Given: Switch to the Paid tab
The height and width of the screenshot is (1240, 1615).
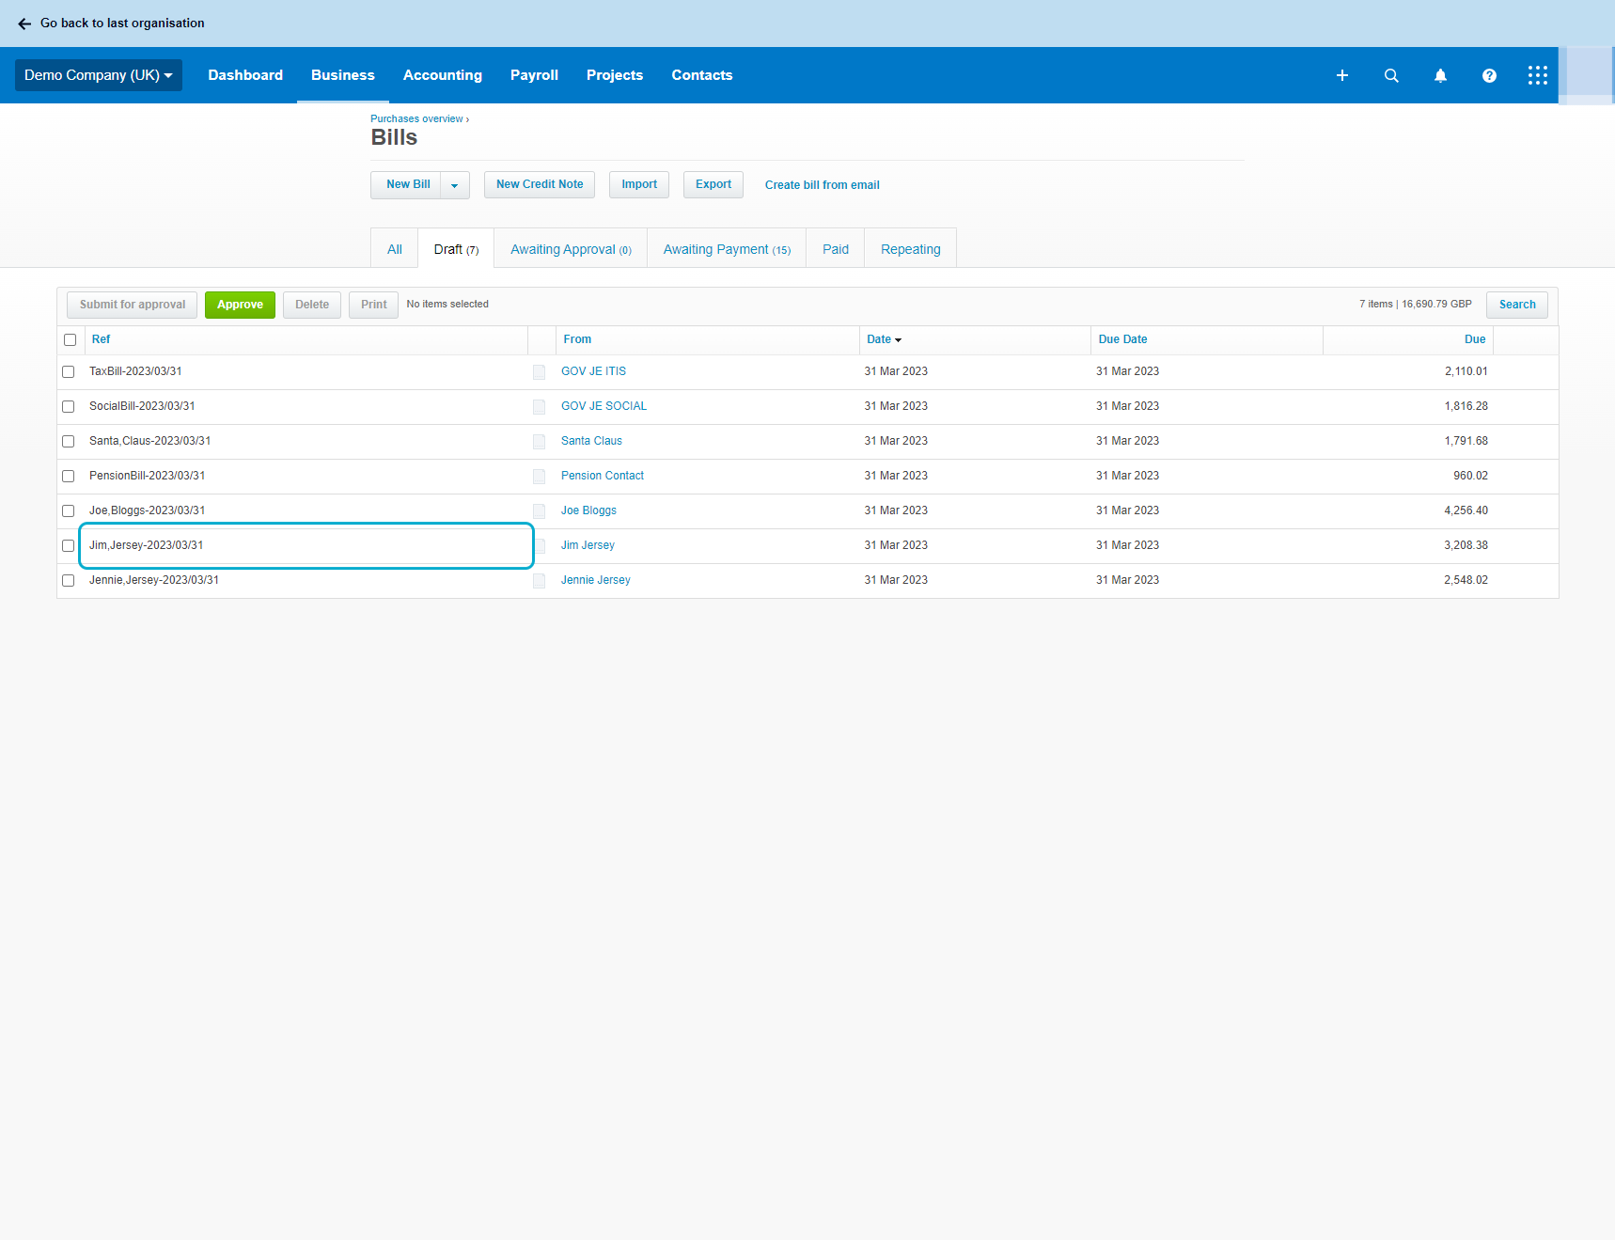Looking at the screenshot, I should [x=836, y=249].
